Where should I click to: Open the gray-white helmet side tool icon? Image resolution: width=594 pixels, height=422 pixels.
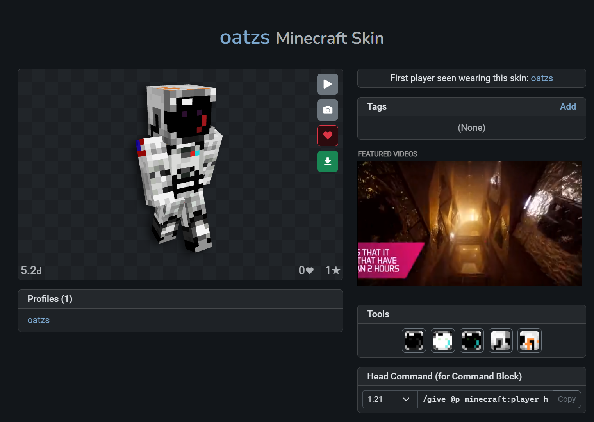pyautogui.click(x=500, y=340)
